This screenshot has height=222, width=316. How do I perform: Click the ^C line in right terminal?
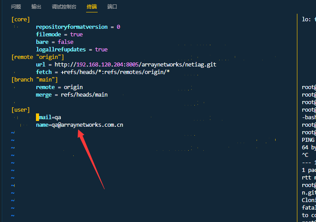(x=305, y=155)
